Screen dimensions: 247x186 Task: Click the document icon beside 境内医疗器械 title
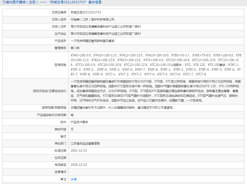[x=4, y=2]
